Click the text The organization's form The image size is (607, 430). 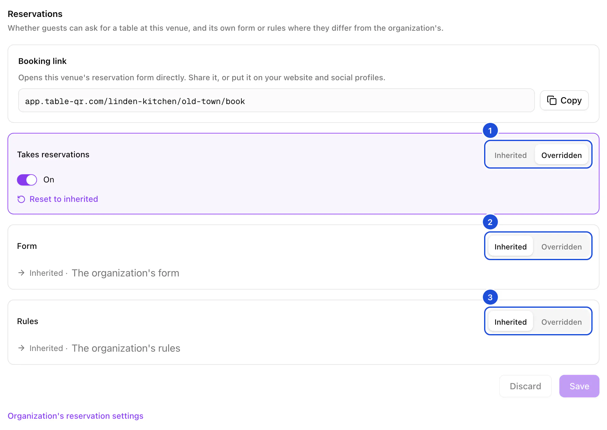point(125,273)
